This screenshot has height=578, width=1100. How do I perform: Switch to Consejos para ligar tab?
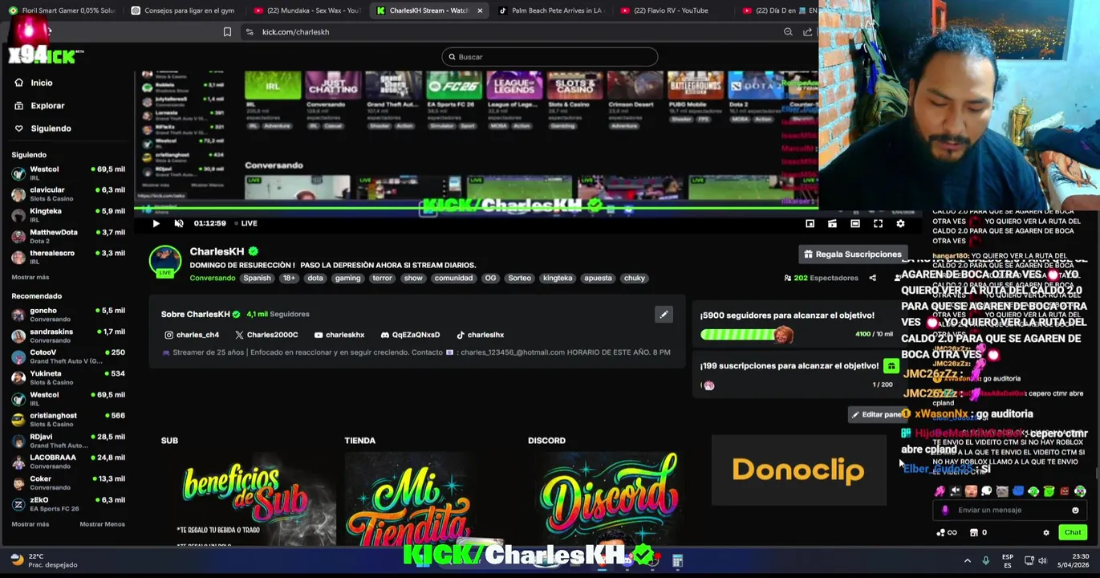[182, 10]
